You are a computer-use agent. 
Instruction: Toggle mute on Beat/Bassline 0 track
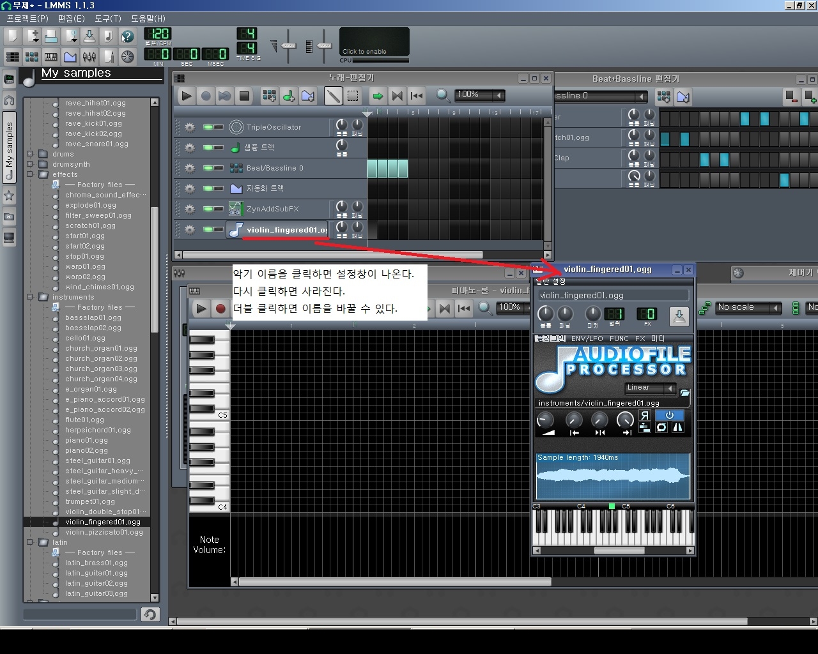pyautogui.click(x=208, y=168)
